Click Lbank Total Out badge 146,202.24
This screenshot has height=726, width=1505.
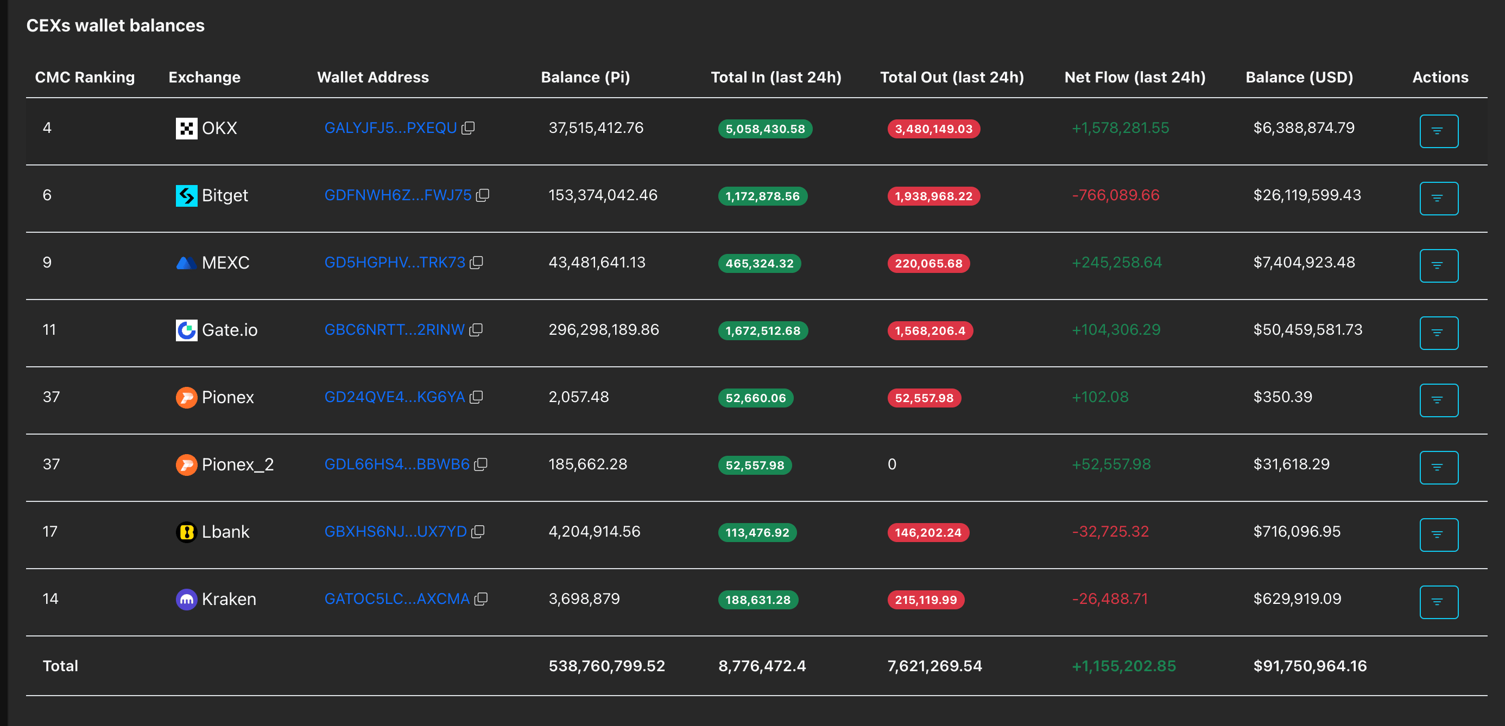928,532
